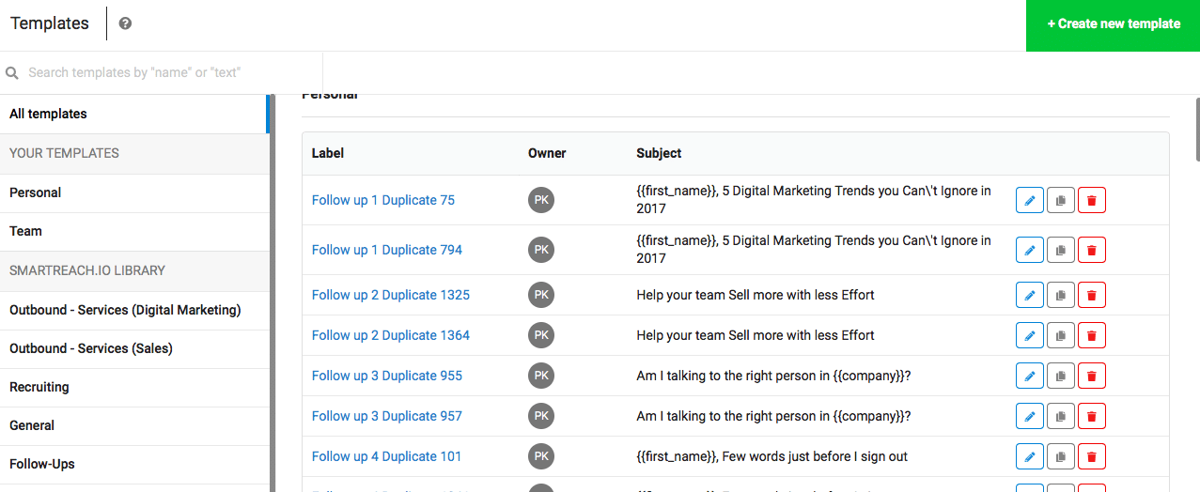Click the Templates page title
Screen dimensions: 1200x492
(x=50, y=23)
